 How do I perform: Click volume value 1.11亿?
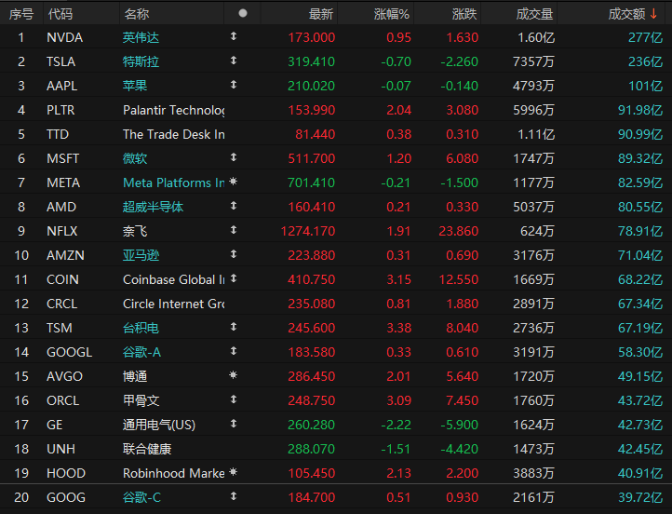click(536, 134)
